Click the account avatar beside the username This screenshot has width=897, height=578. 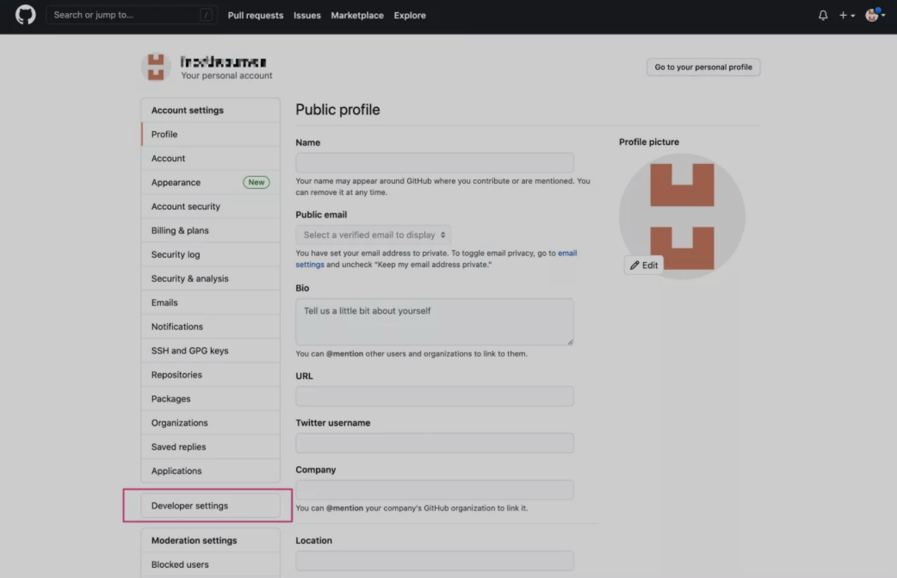pos(156,67)
